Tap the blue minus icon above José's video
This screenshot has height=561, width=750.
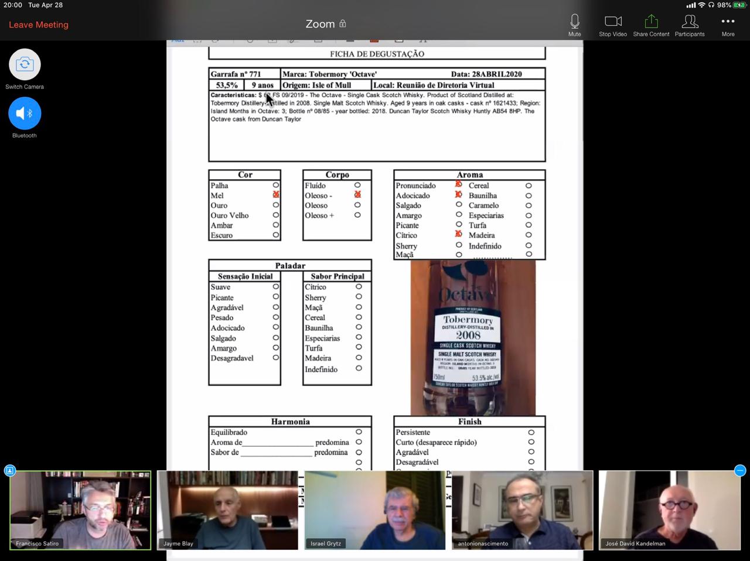pyautogui.click(x=740, y=470)
